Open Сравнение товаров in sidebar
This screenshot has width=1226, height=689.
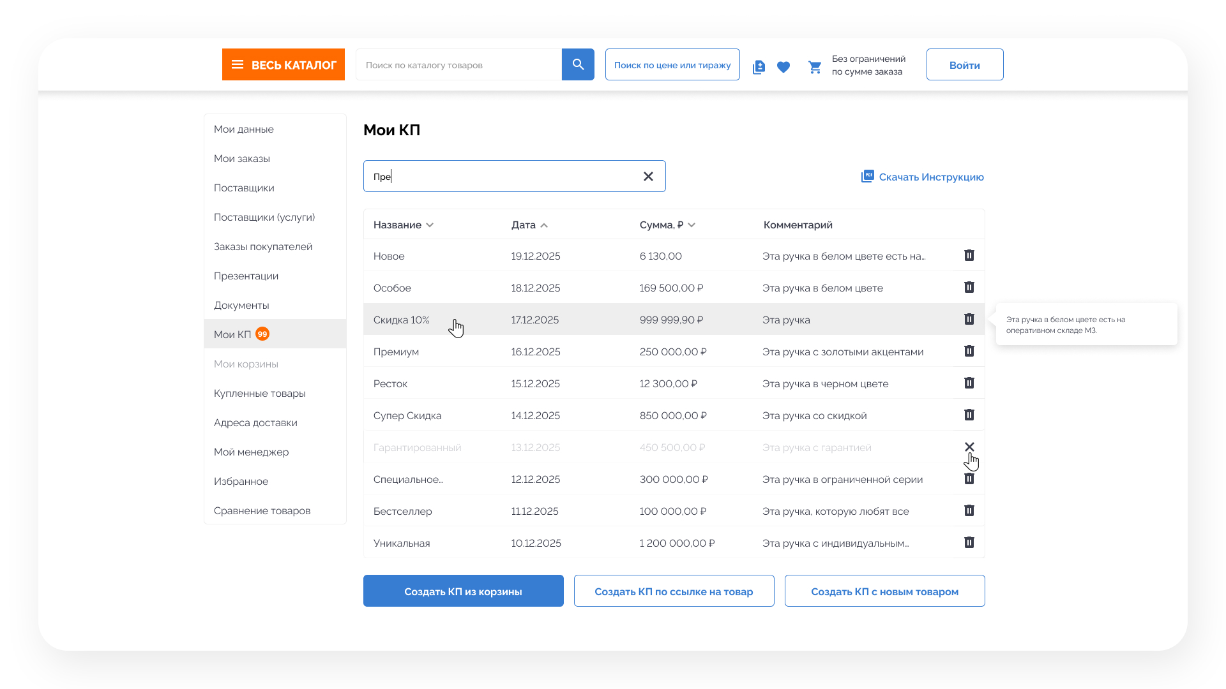pos(275,510)
